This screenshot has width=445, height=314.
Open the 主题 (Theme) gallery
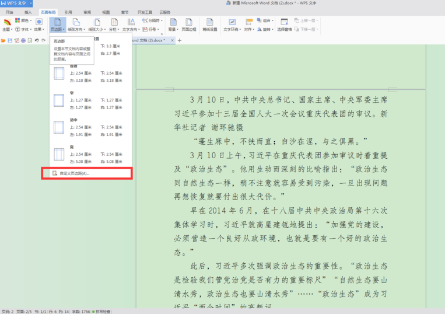point(8,25)
